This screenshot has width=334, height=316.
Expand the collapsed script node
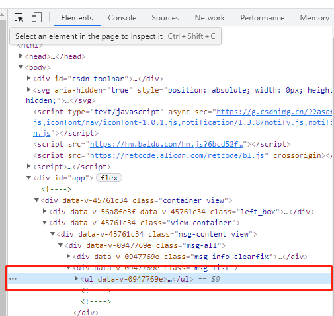[x=28, y=166]
